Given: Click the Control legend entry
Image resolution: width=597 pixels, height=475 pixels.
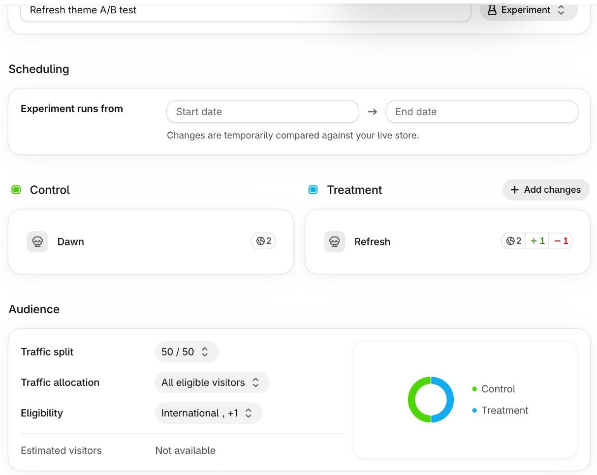Looking at the screenshot, I should point(494,389).
